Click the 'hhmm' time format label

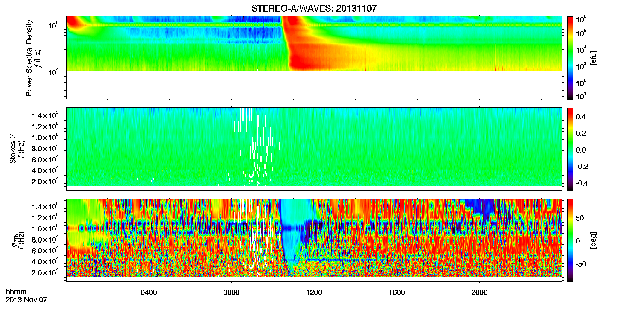pyautogui.click(x=16, y=292)
